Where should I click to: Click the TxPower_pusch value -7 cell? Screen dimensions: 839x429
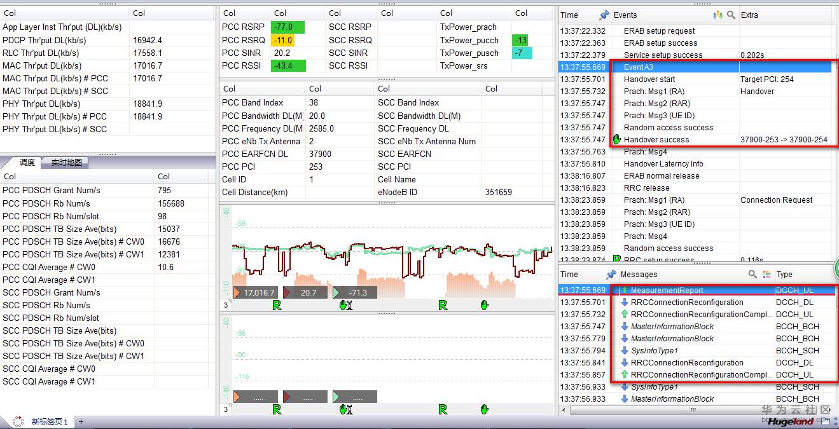(x=522, y=53)
